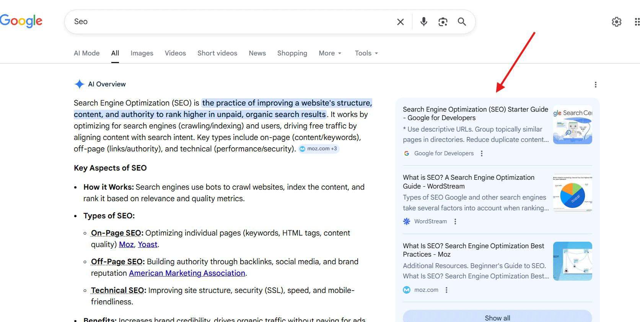640x322 pixels.
Task: Open the Google apps grid icon
Action: tap(637, 22)
